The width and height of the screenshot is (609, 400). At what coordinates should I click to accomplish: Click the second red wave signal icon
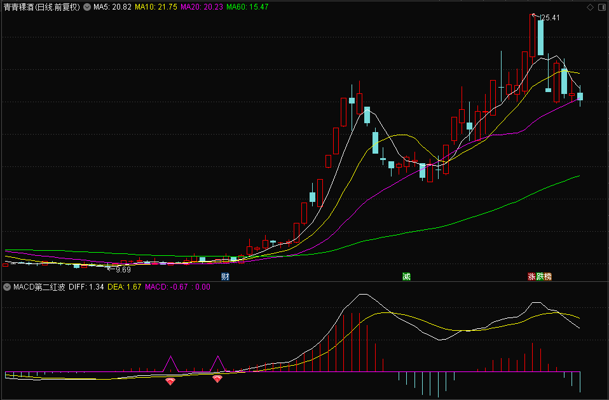217,378
